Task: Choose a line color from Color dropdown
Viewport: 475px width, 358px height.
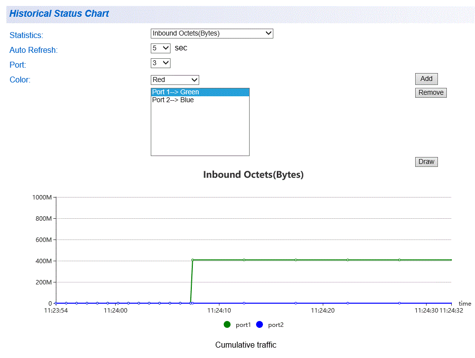Action: click(175, 80)
